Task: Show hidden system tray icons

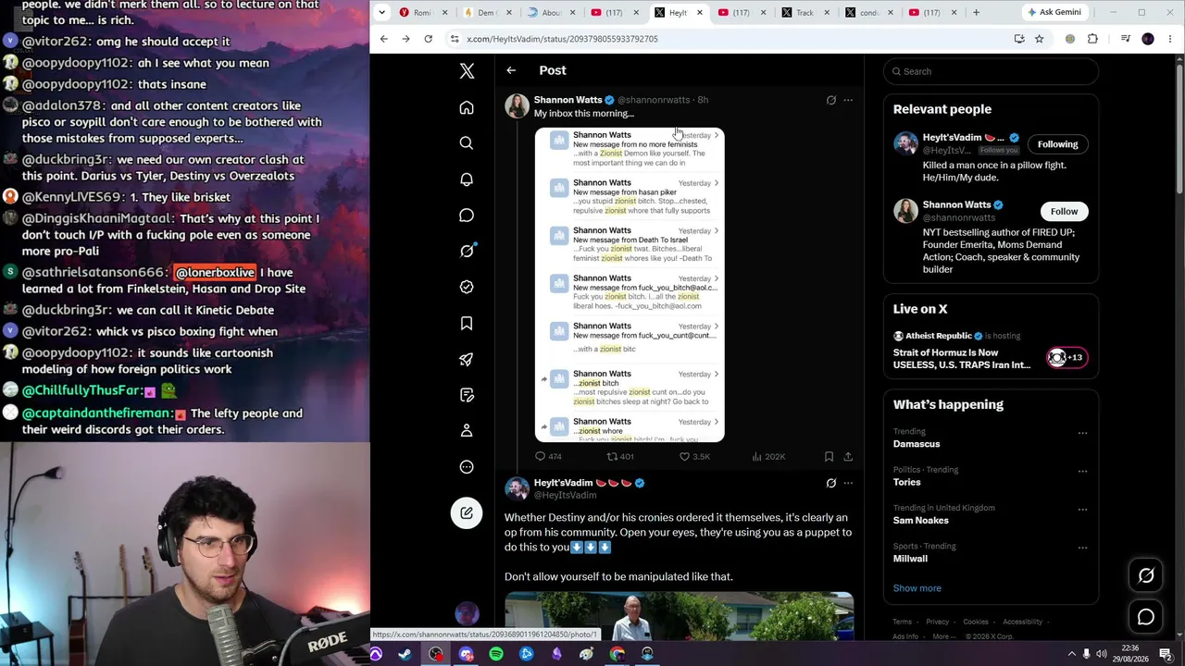Action: coord(1071,655)
